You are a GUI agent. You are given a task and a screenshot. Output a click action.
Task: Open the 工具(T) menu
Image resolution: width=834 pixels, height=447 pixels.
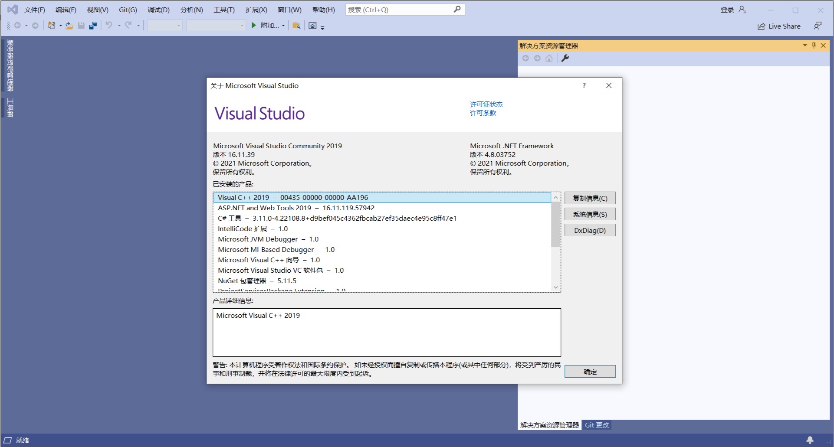coord(224,10)
